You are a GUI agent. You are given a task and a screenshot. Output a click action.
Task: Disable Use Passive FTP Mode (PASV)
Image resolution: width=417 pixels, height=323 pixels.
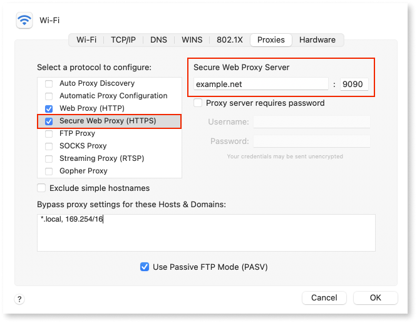coord(145,267)
